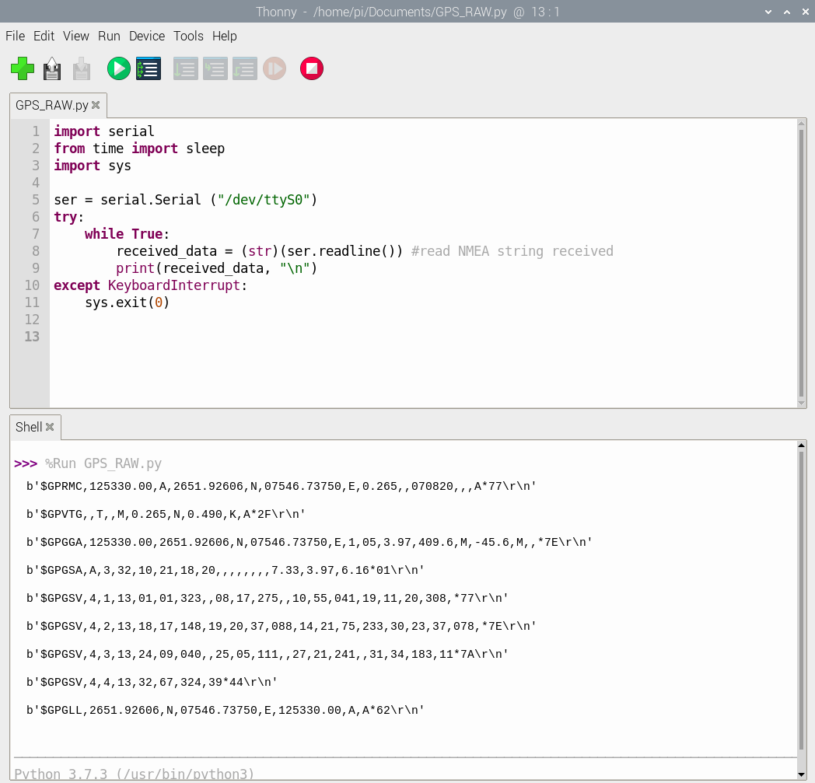Click the Step over debug icon

(x=185, y=68)
